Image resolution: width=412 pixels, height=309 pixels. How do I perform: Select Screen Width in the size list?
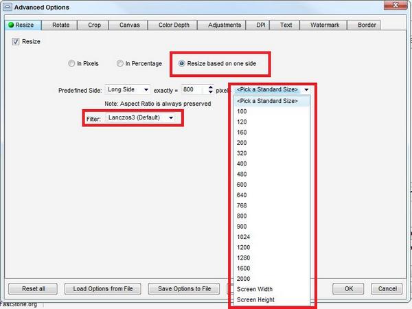coord(255,289)
